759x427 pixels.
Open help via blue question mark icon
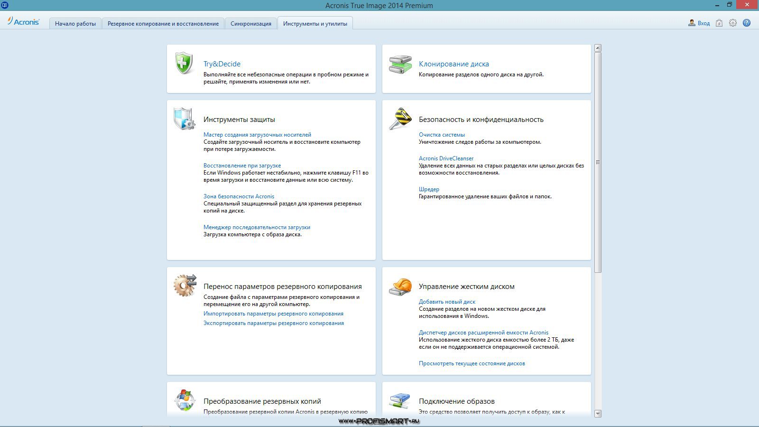(747, 23)
